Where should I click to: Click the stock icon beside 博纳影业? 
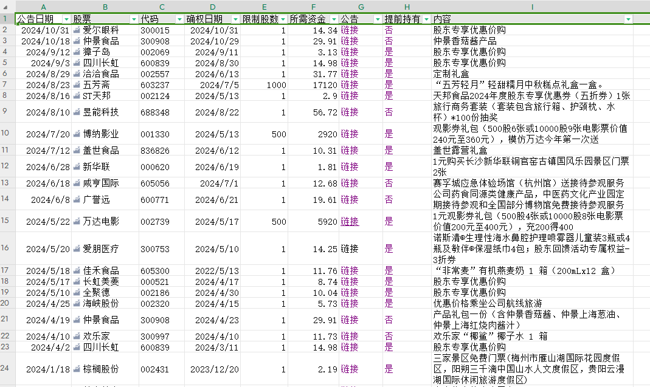(77, 134)
